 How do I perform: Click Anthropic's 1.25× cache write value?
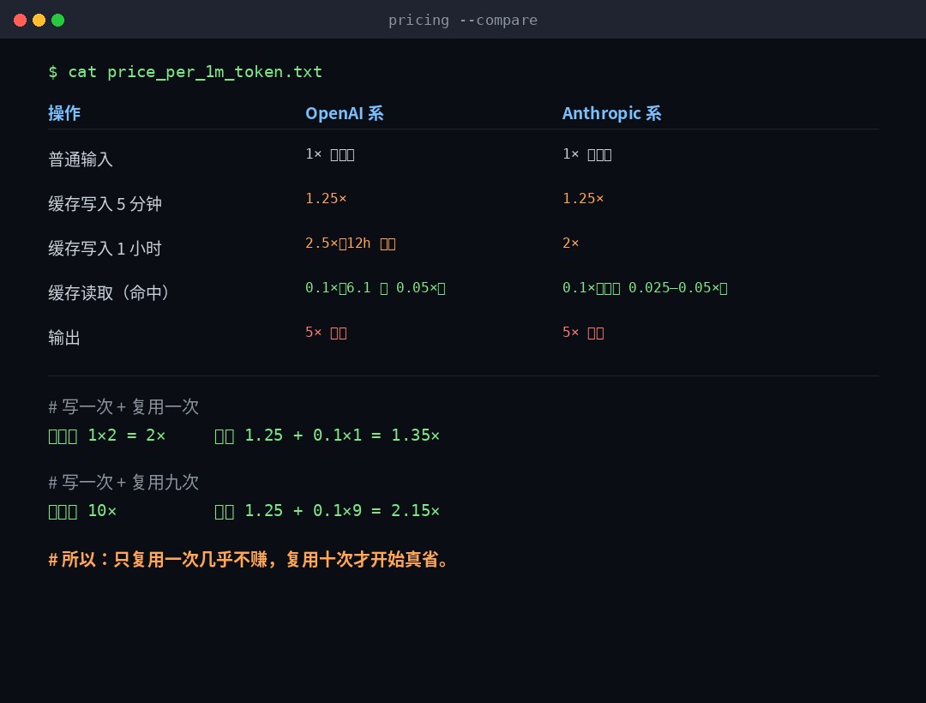(x=583, y=198)
